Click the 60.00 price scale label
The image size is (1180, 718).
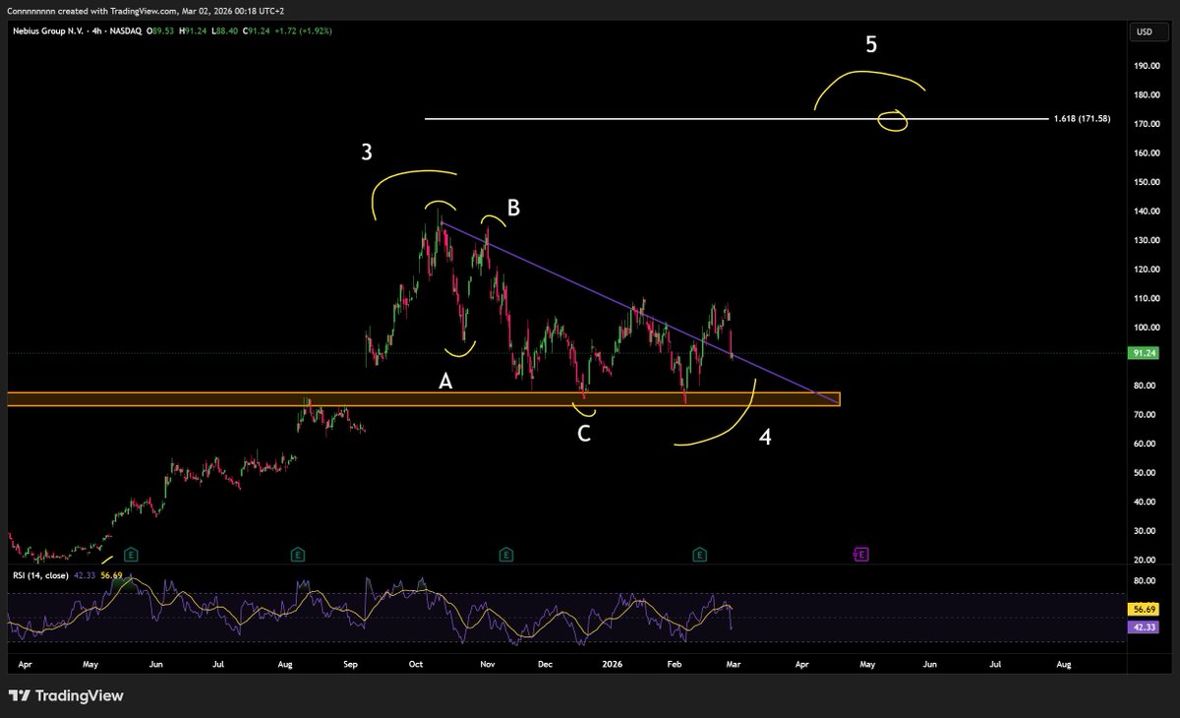click(x=1146, y=444)
